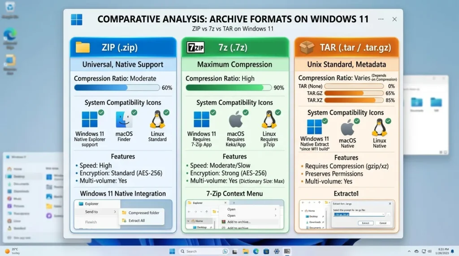Click the 7z 90% compression ratio bar
Viewport: 459px width, 256px height.
(229, 88)
